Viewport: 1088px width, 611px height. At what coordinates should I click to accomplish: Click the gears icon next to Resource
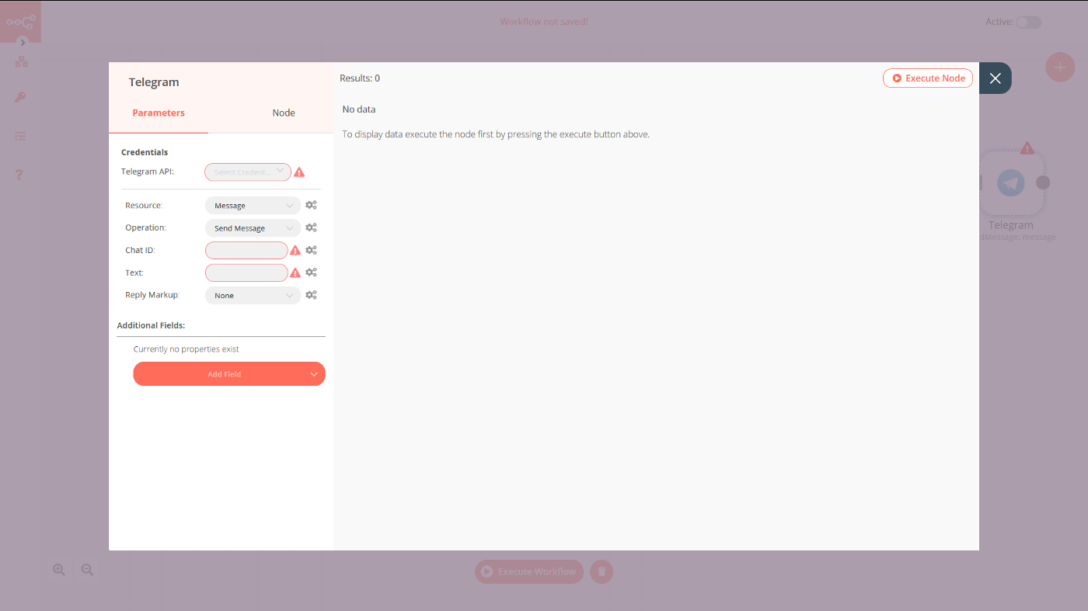tap(311, 206)
